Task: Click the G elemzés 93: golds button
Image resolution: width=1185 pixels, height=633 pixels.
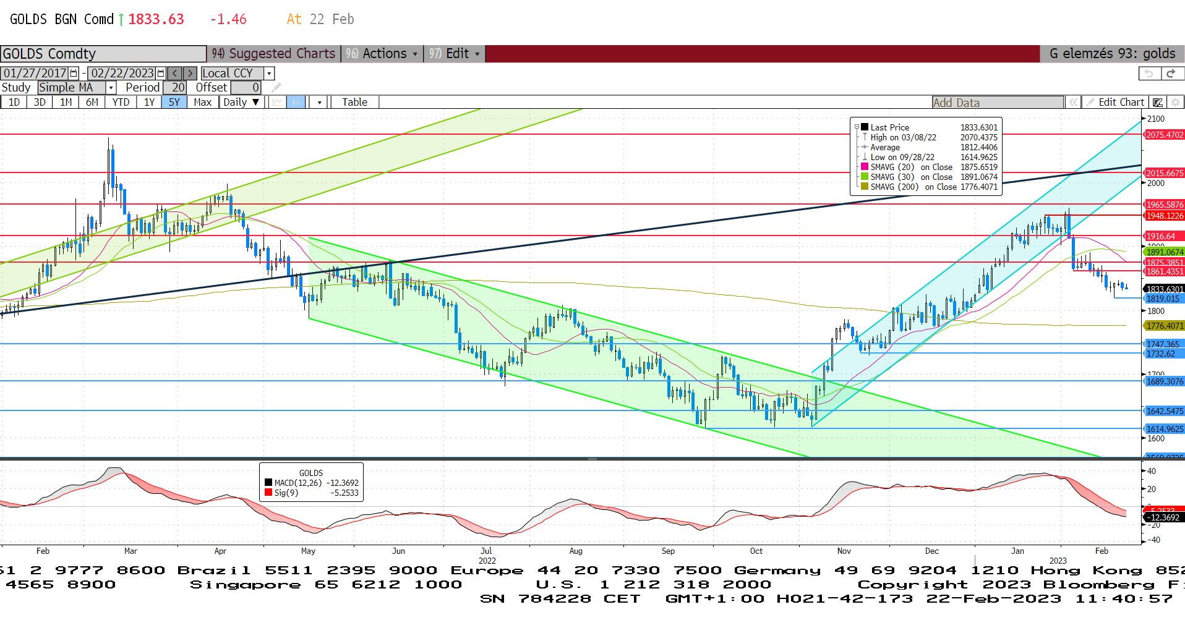Action: [1112, 54]
